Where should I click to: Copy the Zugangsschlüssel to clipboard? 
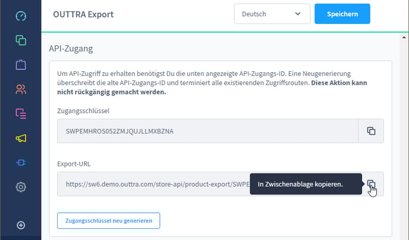coord(371,131)
